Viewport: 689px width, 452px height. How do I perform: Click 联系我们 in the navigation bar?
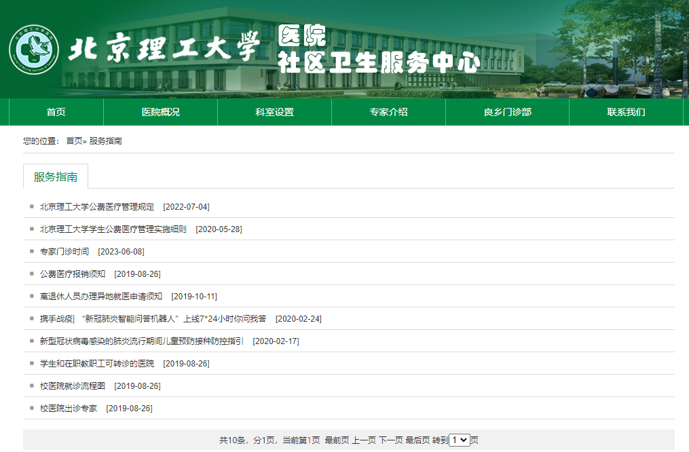[x=626, y=112]
